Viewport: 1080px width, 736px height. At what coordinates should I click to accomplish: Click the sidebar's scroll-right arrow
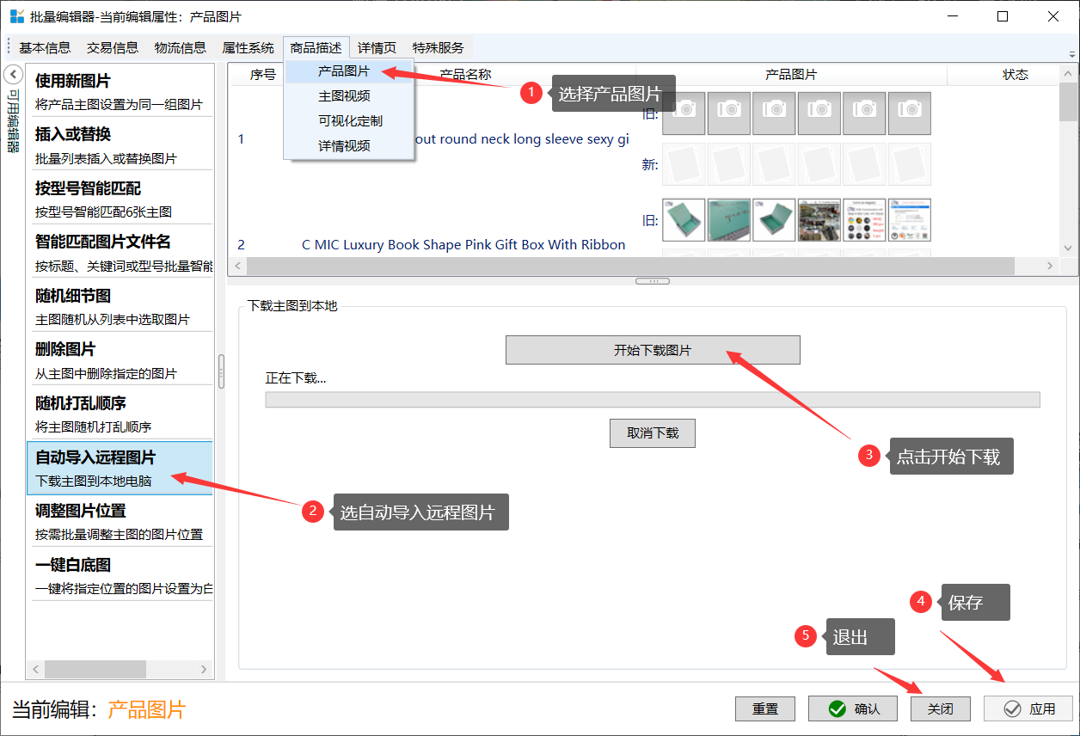(204, 669)
